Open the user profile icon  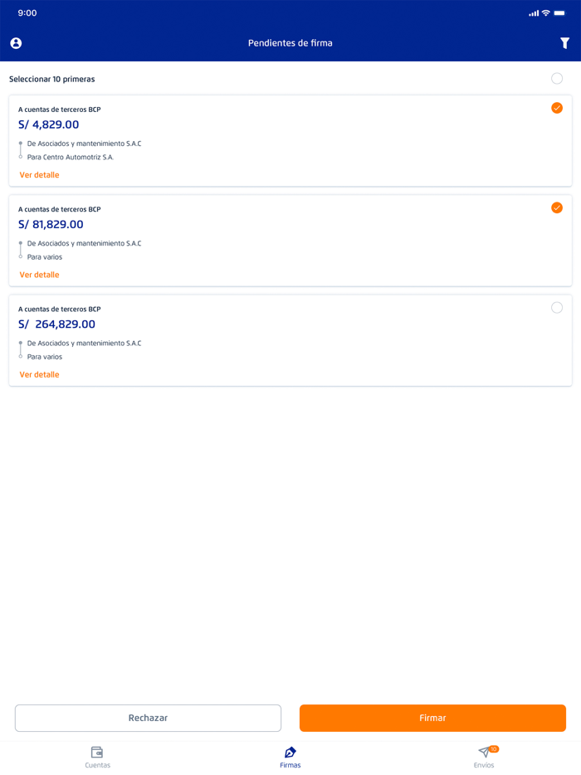(x=16, y=43)
